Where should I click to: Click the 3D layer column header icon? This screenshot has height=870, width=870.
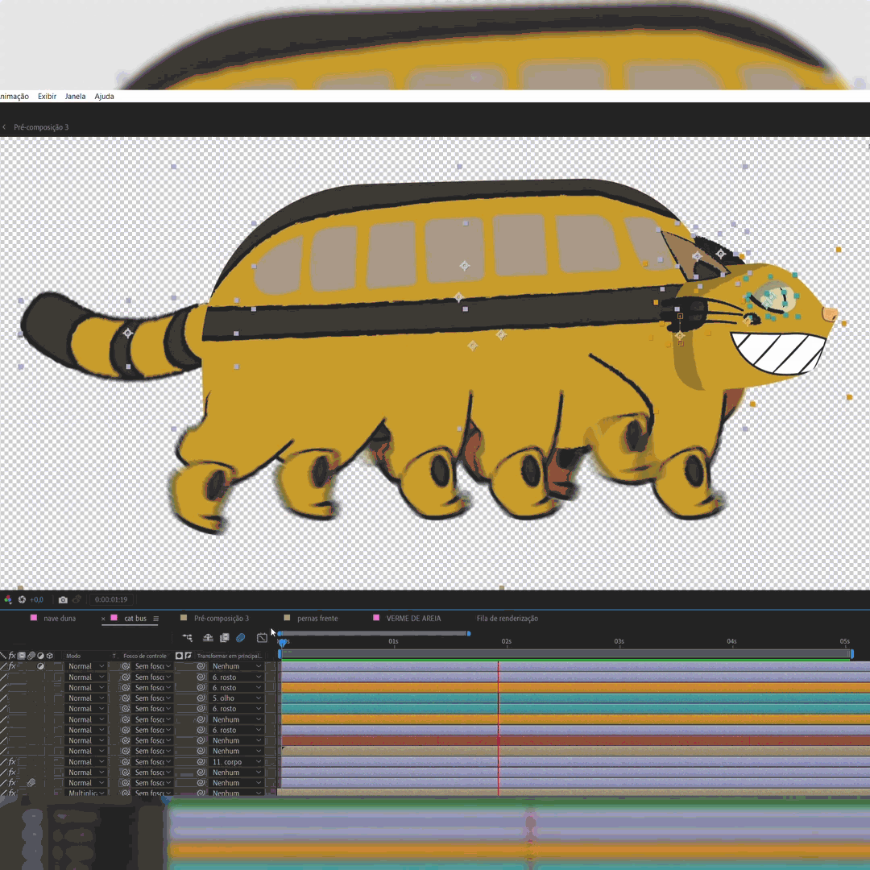pos(49,655)
